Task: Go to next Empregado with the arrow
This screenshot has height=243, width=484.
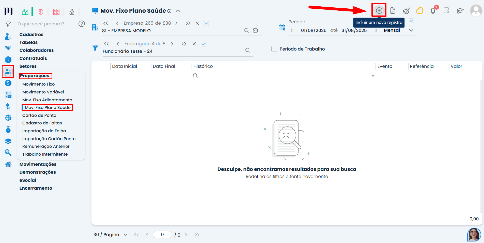Action: [x=172, y=44]
